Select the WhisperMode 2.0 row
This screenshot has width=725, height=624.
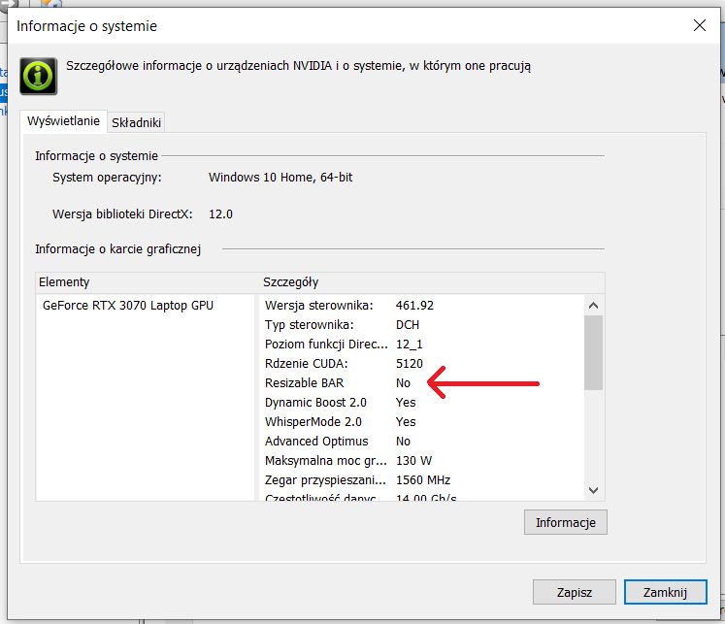coord(421,422)
